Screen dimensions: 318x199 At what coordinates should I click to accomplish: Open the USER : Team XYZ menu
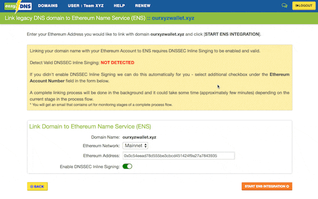(x=86, y=6)
